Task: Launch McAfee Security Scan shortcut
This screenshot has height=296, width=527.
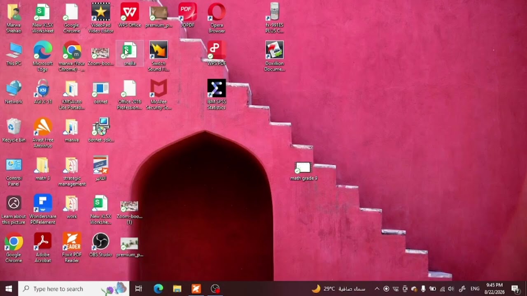Action: click(159, 95)
